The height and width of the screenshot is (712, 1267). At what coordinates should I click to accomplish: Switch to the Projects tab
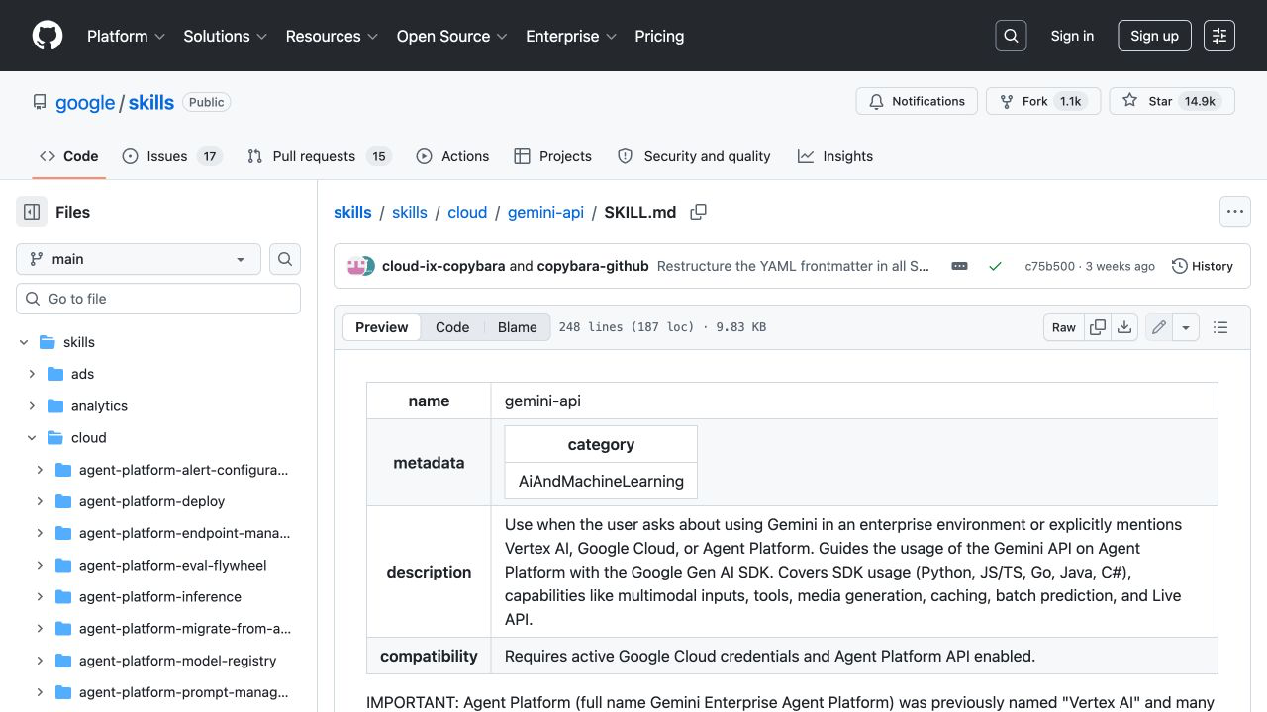tap(553, 156)
